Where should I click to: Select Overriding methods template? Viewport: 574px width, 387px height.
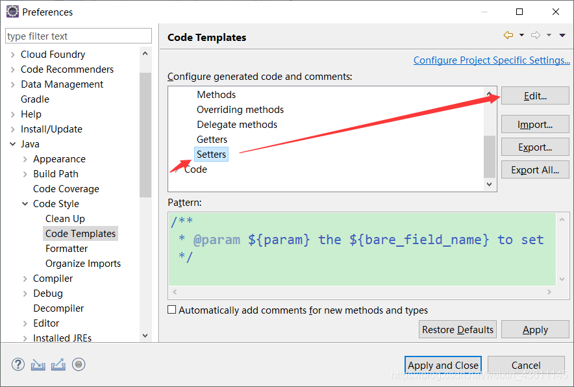(x=240, y=110)
